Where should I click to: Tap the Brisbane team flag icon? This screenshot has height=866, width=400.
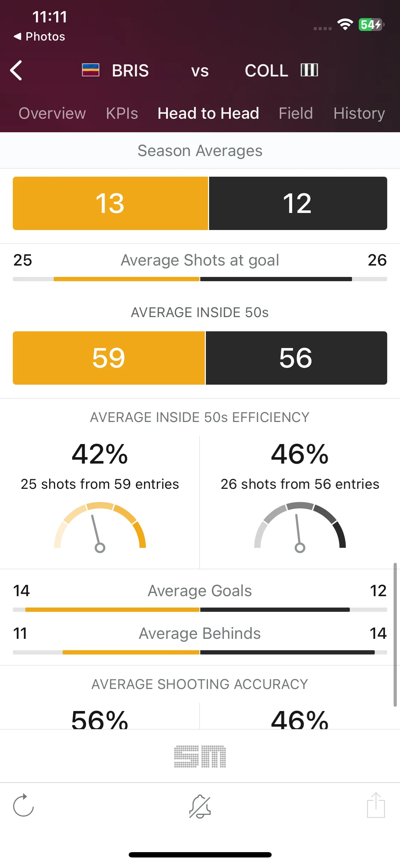coord(91,70)
